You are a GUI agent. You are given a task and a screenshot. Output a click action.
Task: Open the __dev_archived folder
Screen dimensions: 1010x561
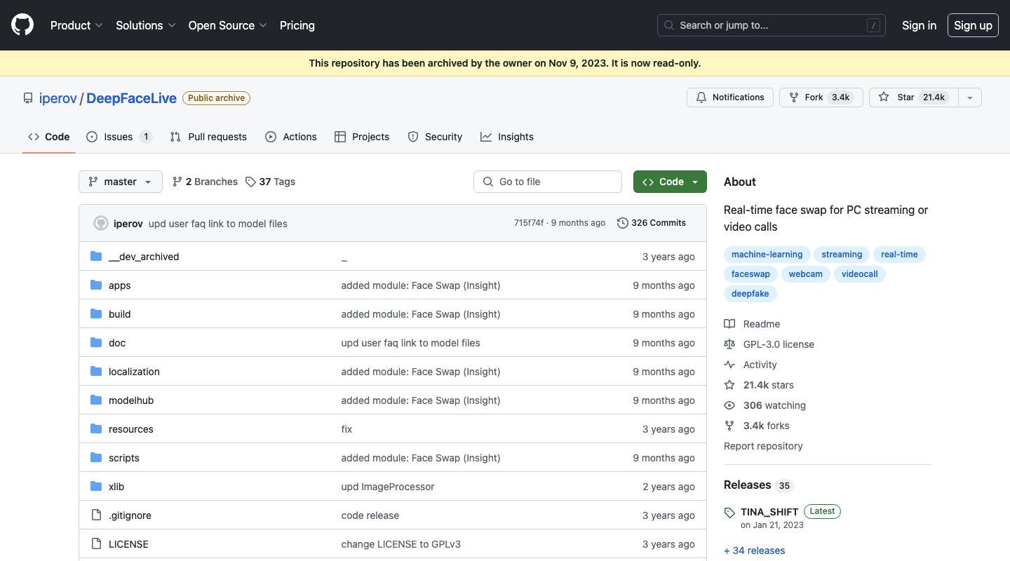144,257
